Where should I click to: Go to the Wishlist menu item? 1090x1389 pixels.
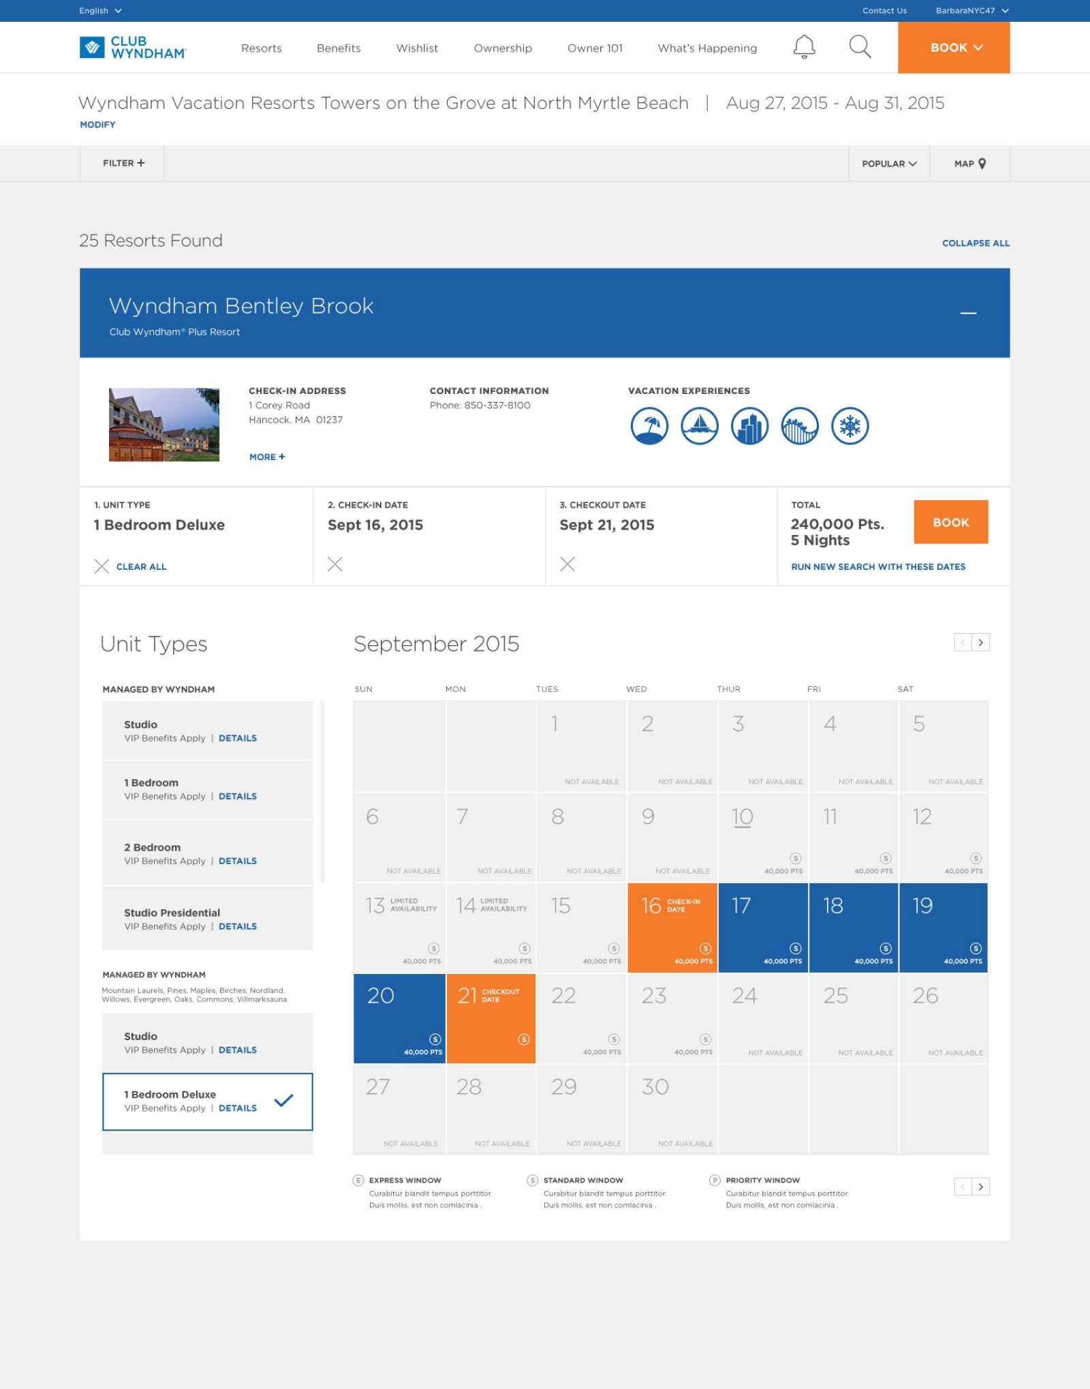pyautogui.click(x=417, y=48)
